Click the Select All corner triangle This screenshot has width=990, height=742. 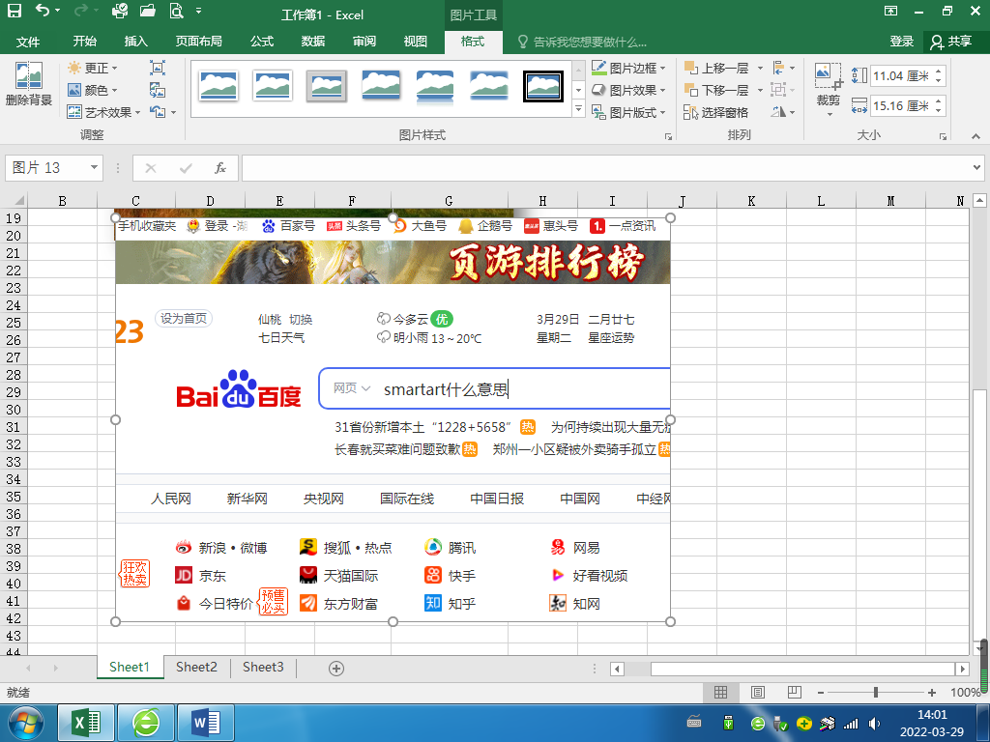tap(19, 201)
